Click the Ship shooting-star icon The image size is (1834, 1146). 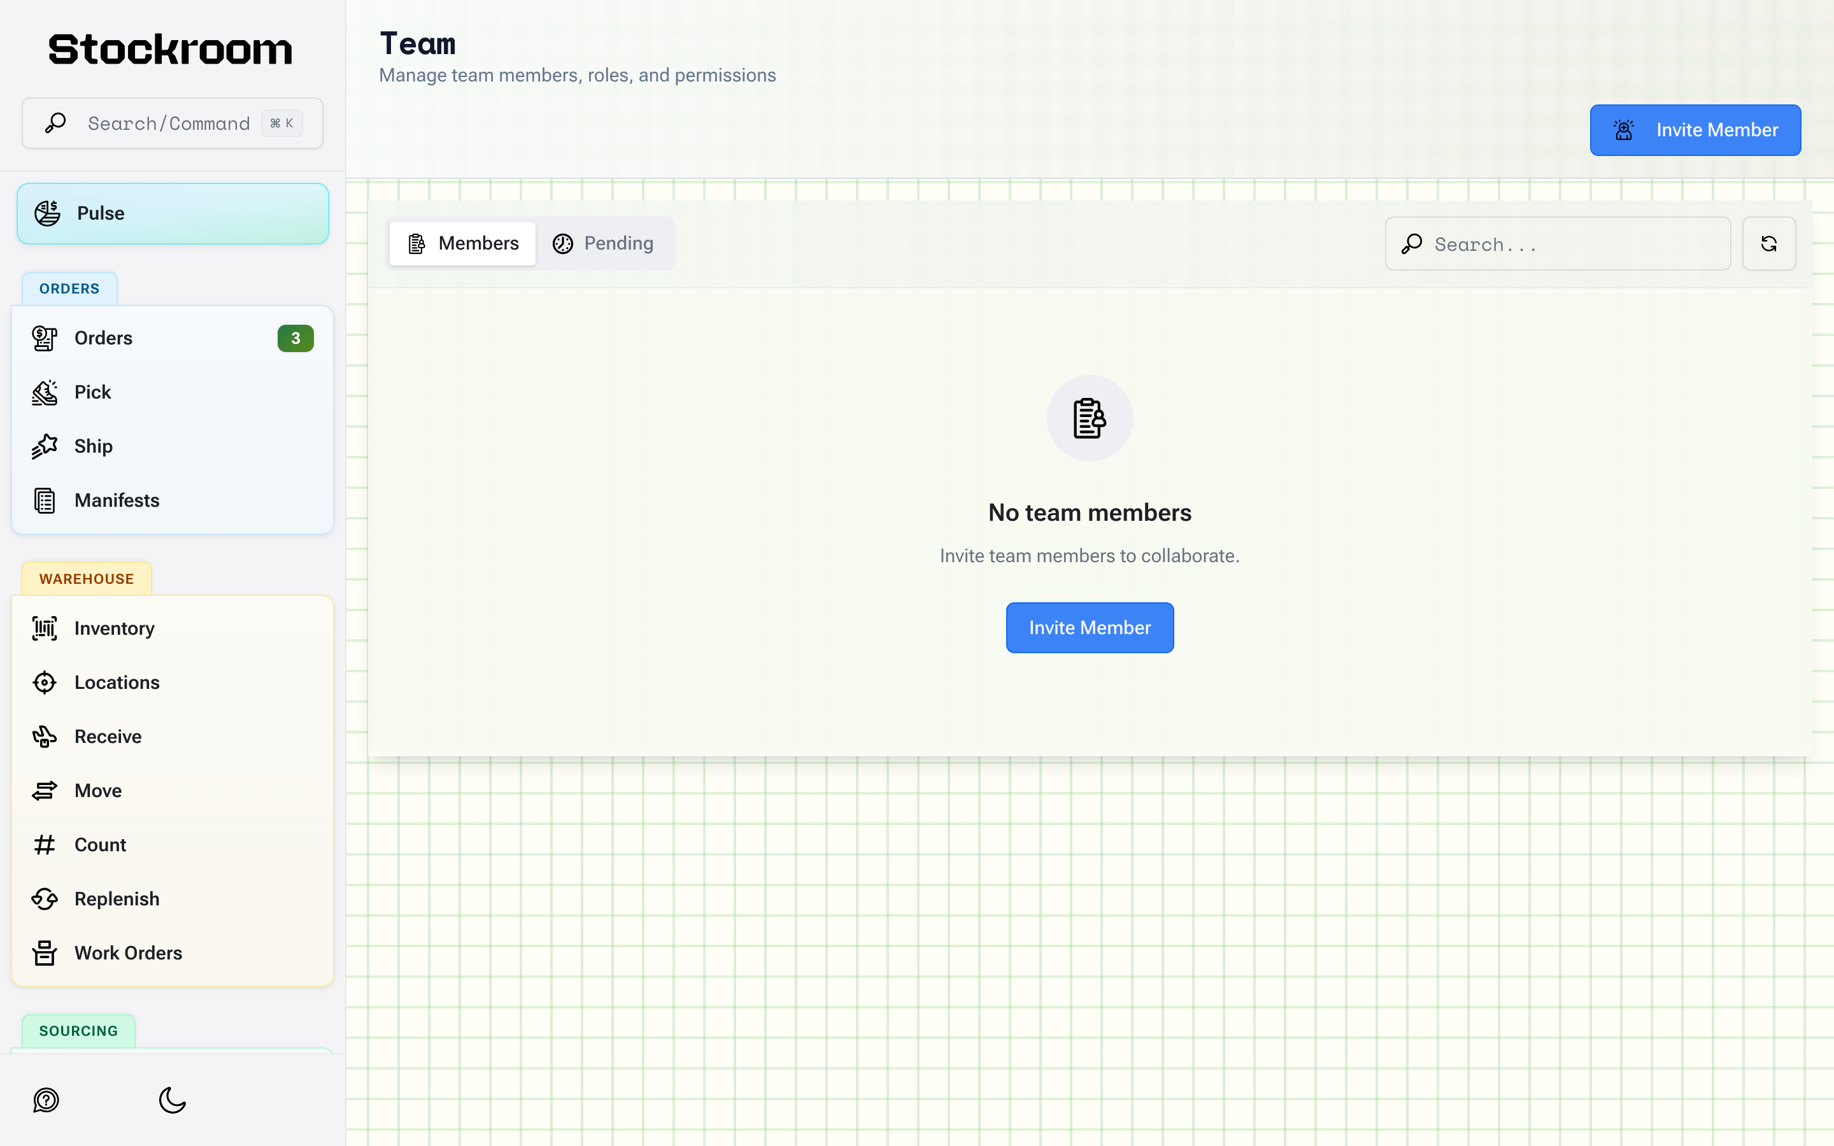point(45,446)
